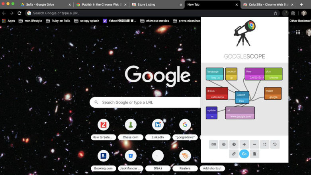Screen dimensions: 311x175
Task: Select the orange match google node
Action: tap(273, 93)
